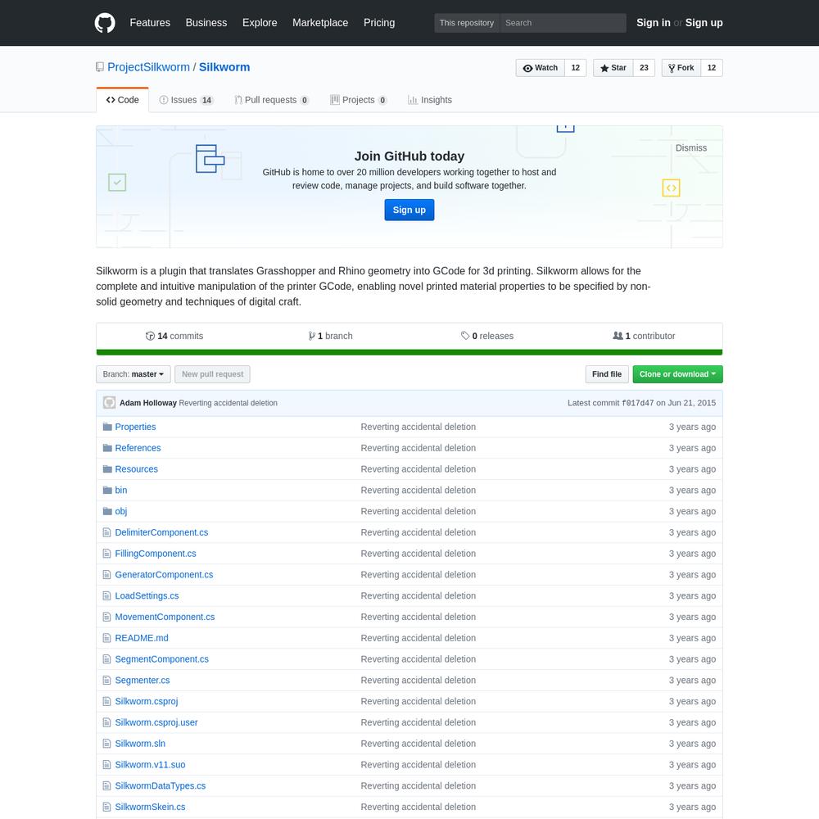Open the stargazers count 23
The image size is (819, 819).
pyautogui.click(x=644, y=68)
